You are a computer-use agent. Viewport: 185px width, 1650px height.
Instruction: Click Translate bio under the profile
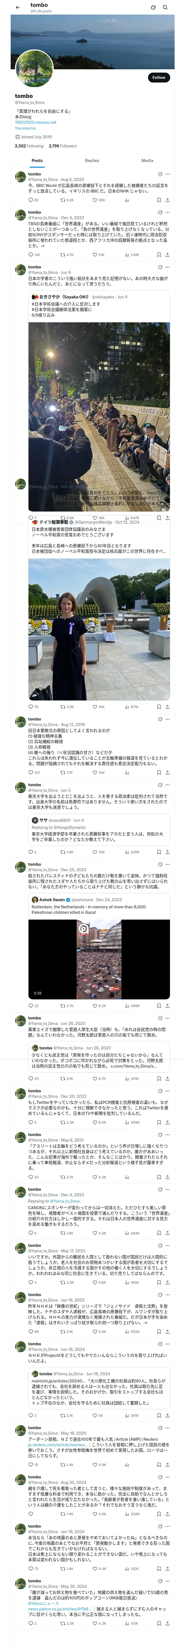(25, 128)
